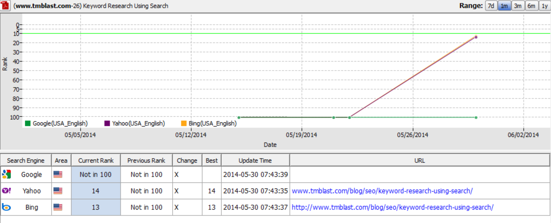Click the first green data point on chart
551x223 pixels.
[x=239, y=117]
